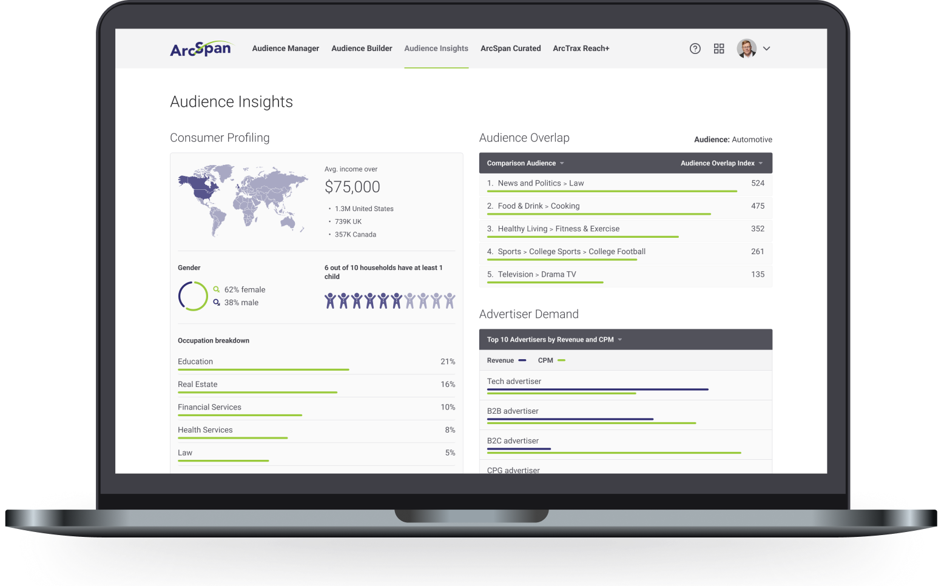Click the Real Estate occupation row
Screen dimensions: 944x586
tap(316, 386)
